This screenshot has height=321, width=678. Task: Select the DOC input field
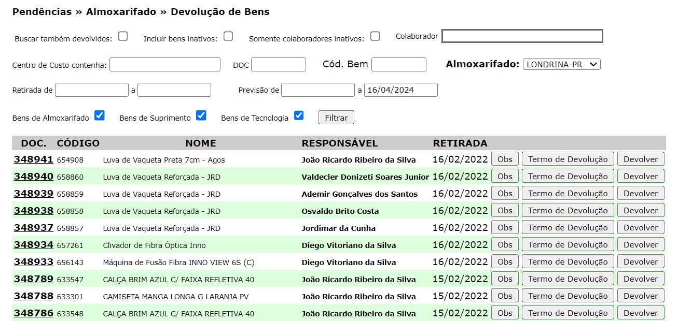(x=279, y=65)
